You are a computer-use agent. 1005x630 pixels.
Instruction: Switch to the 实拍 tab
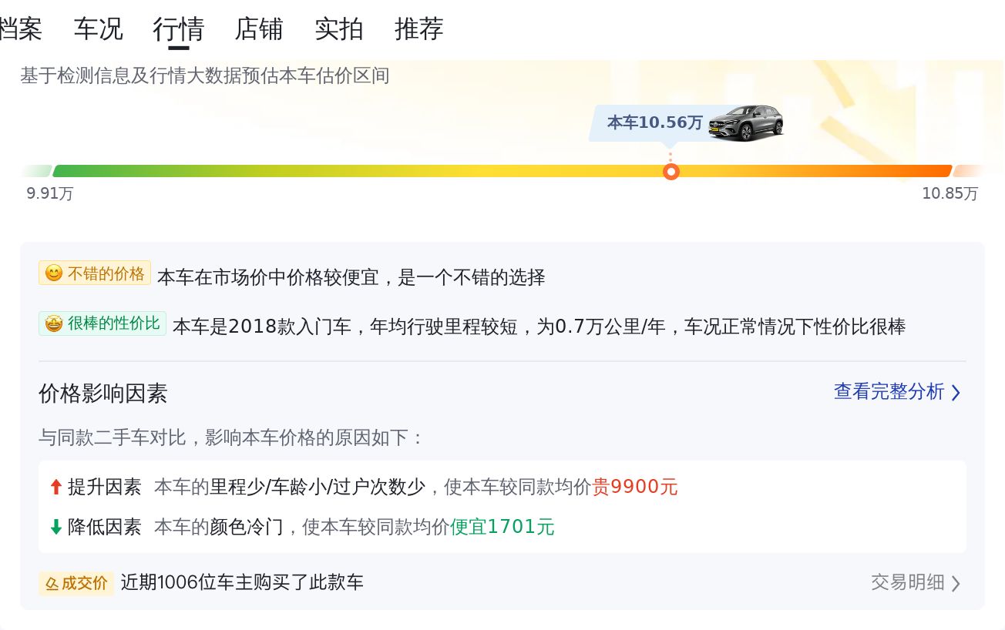[x=340, y=29]
